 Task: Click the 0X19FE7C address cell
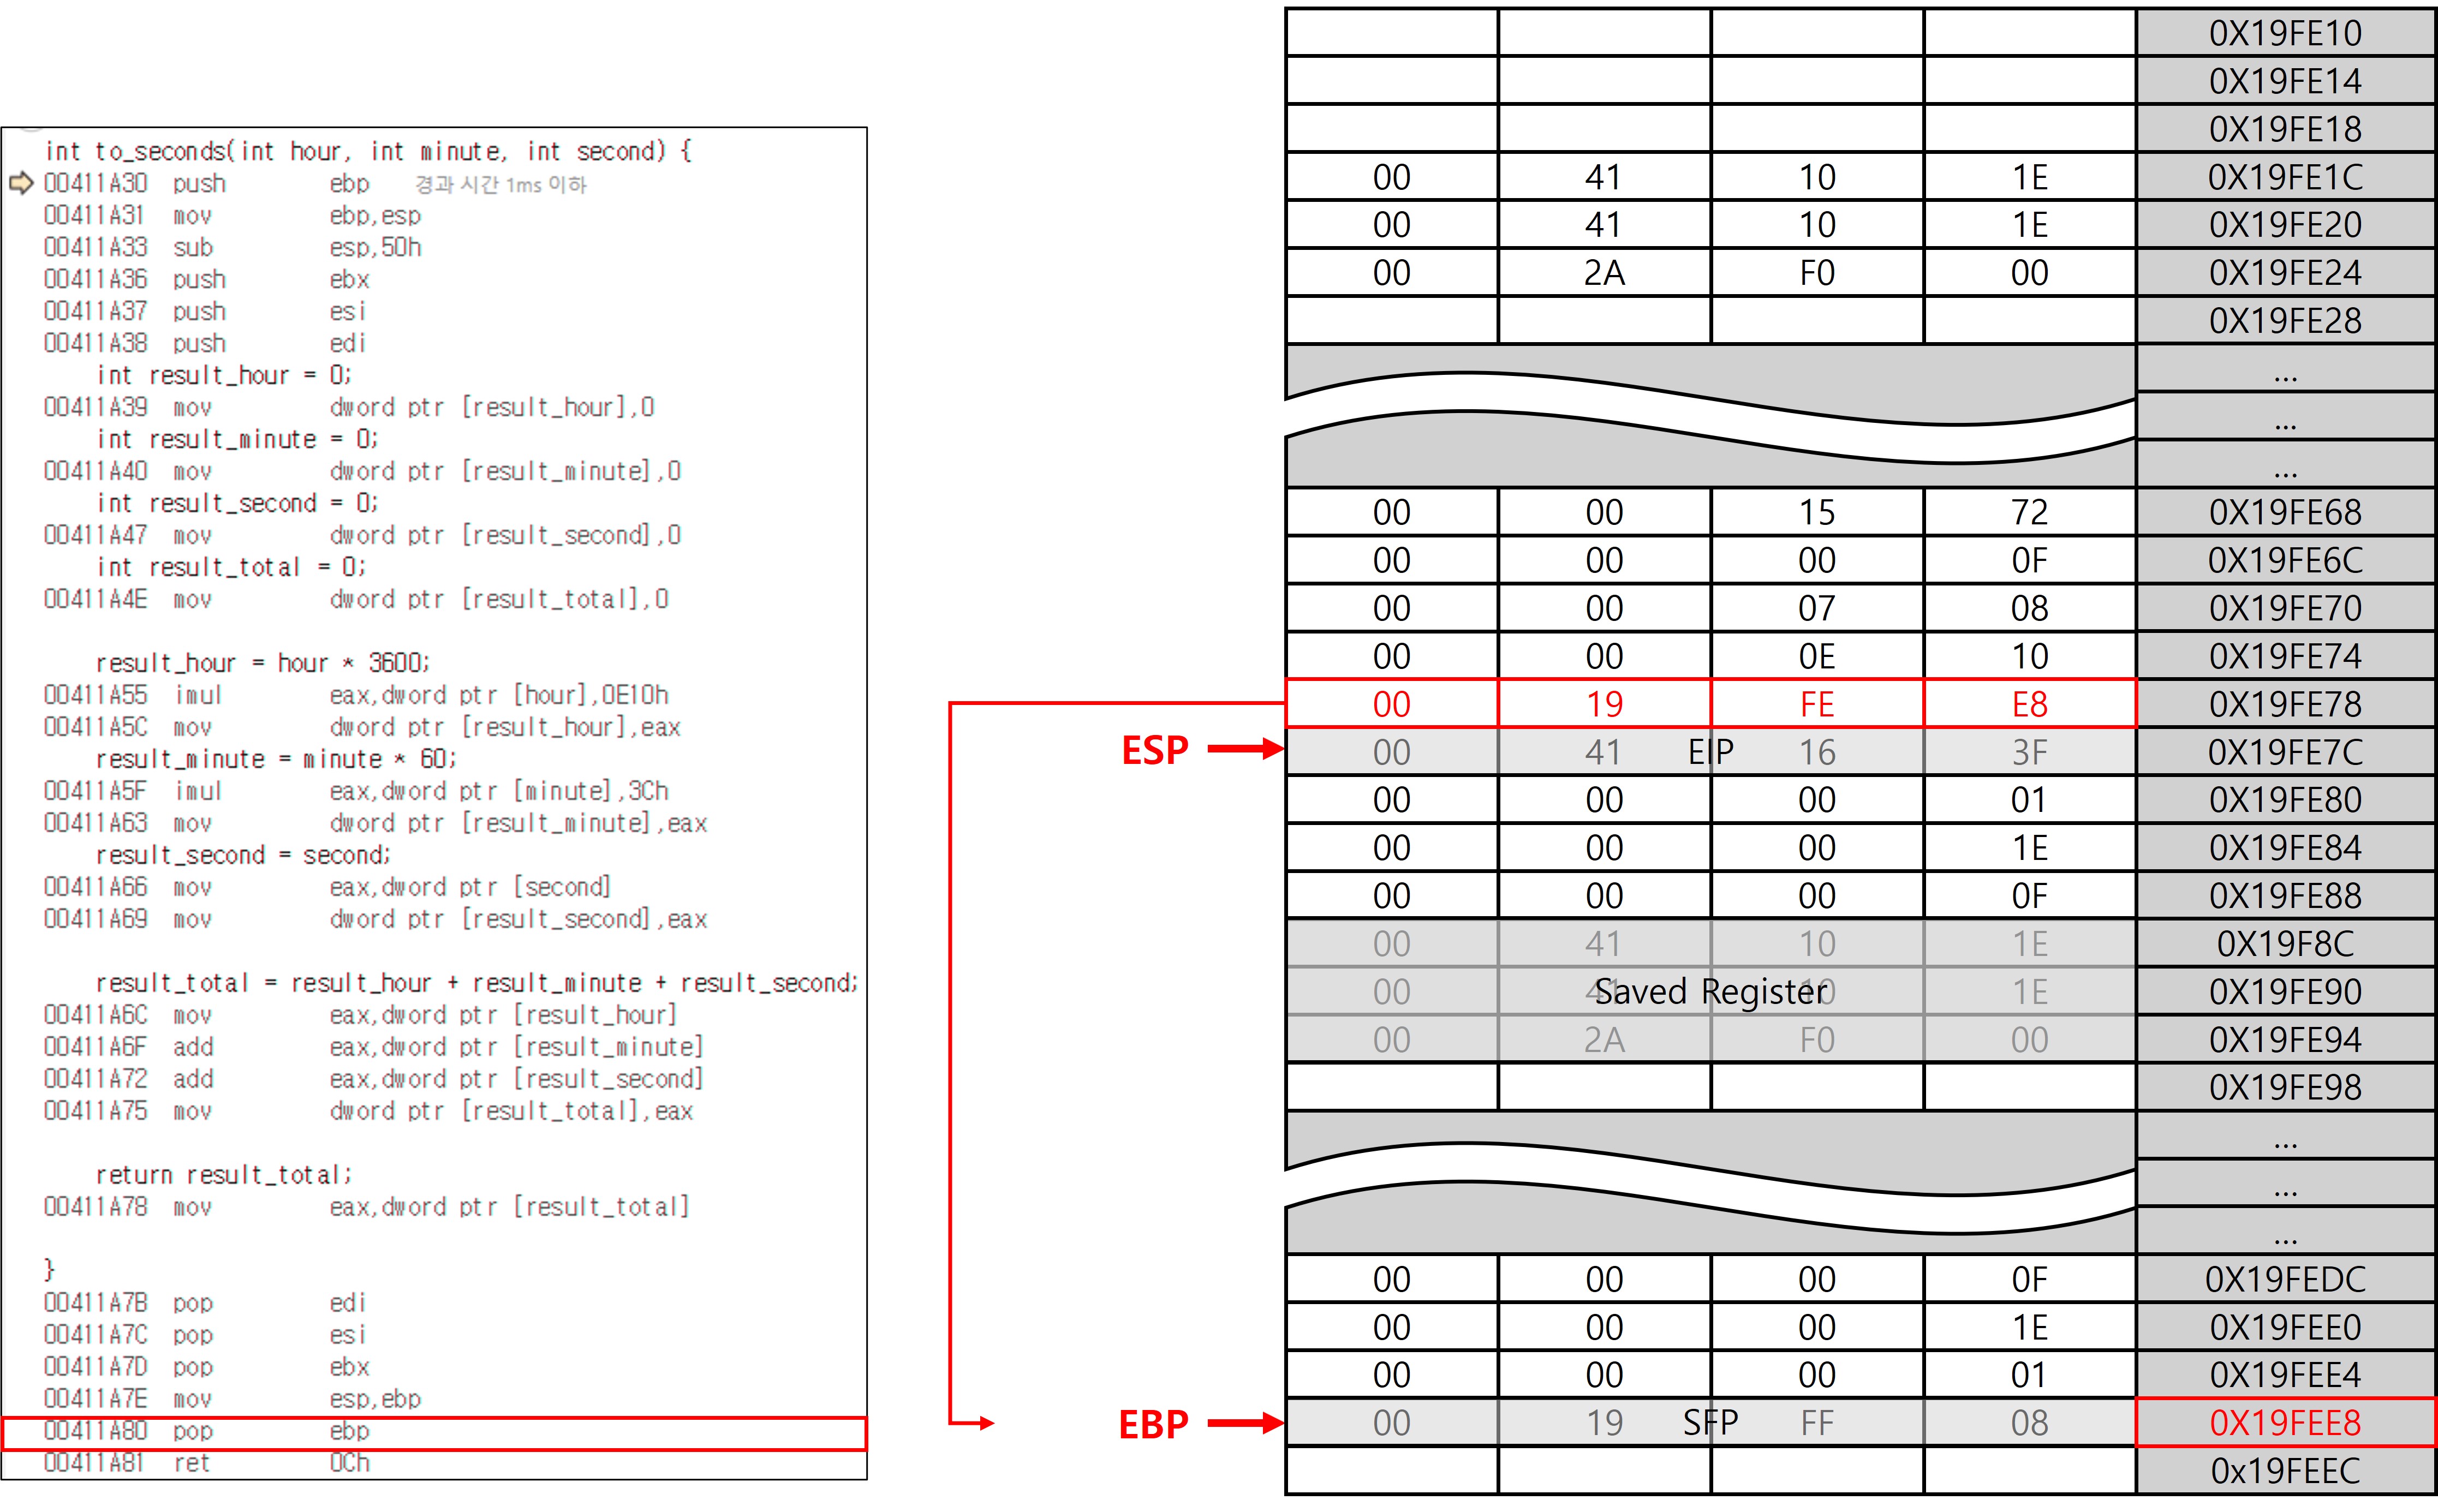(2284, 752)
